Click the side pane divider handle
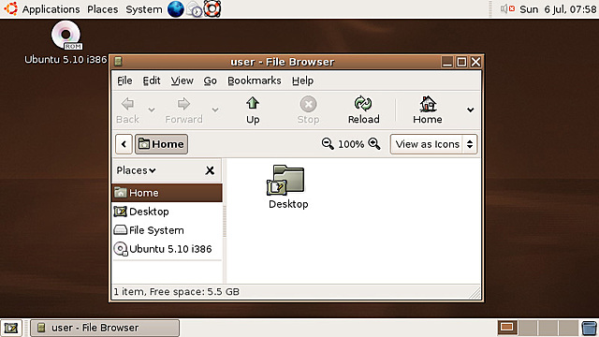The width and height of the screenshot is (599, 337). click(225, 222)
